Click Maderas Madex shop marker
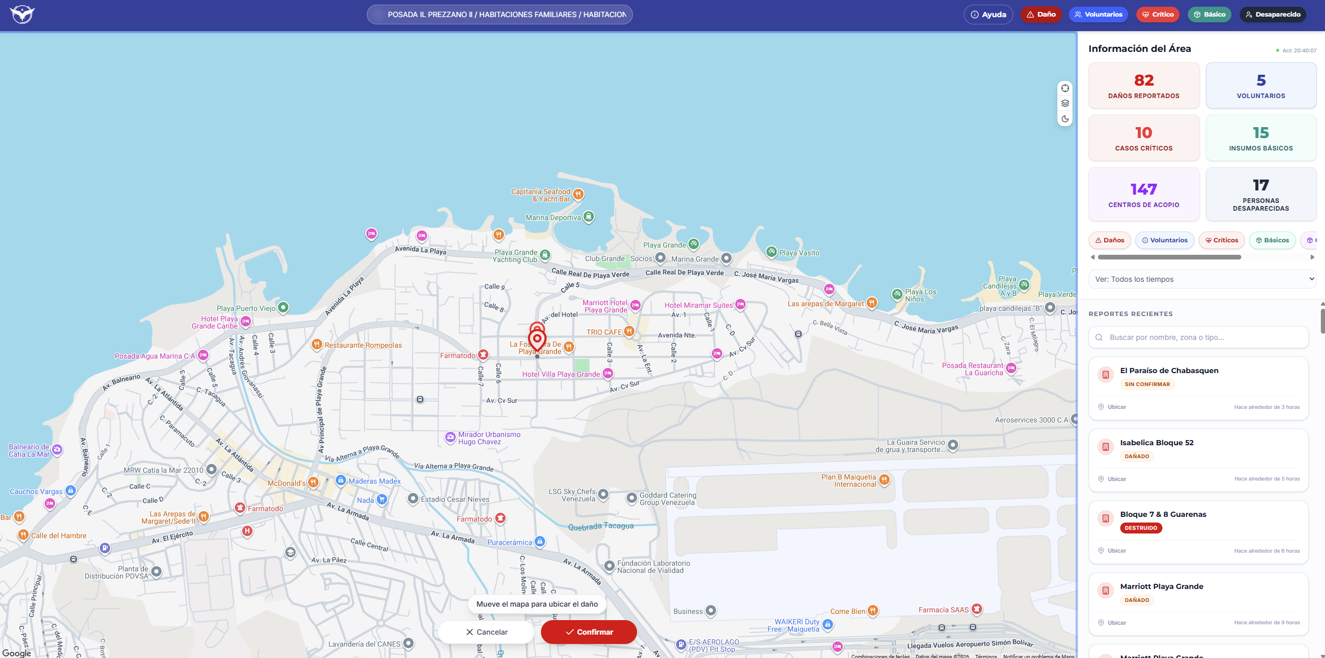Screen dimensions: 1325x658 (341, 481)
